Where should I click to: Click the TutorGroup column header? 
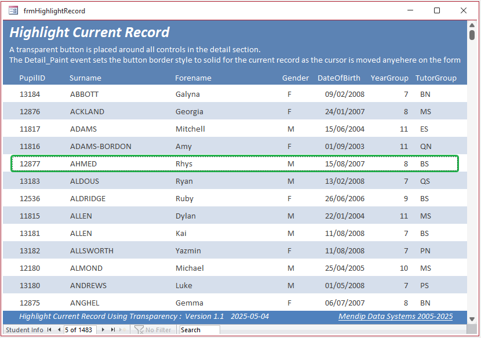(x=436, y=78)
